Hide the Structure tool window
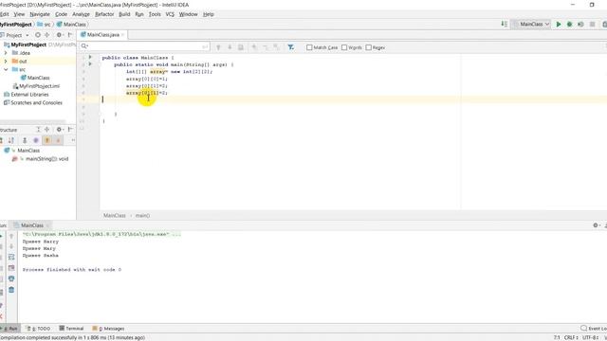This screenshot has height=341, width=607. [x=70, y=130]
